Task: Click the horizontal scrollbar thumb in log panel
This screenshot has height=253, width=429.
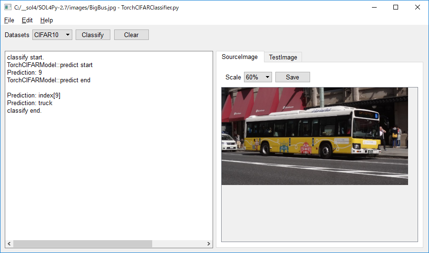Action: coord(83,243)
